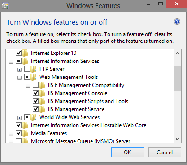Uncheck IIS Management Scripts and Tools checkbox

[x=35, y=101]
